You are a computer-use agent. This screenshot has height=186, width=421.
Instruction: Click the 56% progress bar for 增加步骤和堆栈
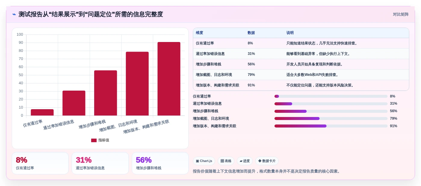[x=331, y=111]
